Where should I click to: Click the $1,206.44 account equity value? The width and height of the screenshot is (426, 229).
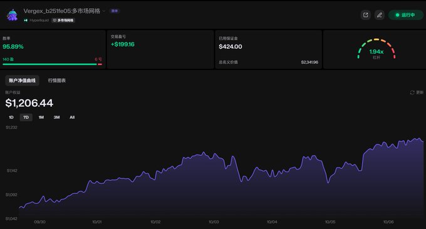click(x=29, y=103)
